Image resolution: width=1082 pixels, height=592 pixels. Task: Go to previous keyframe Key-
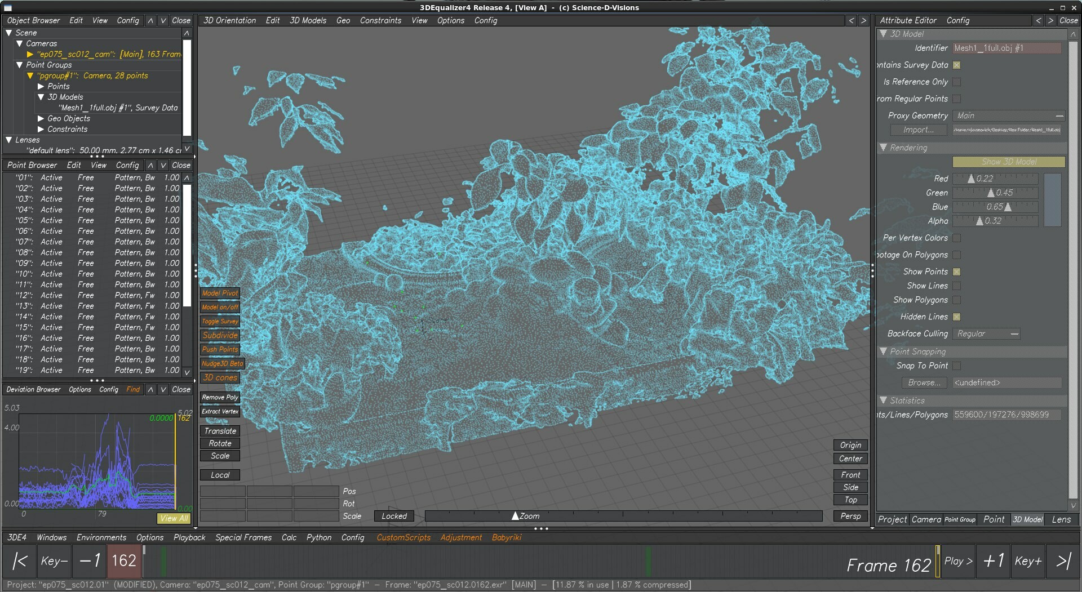pyautogui.click(x=54, y=561)
